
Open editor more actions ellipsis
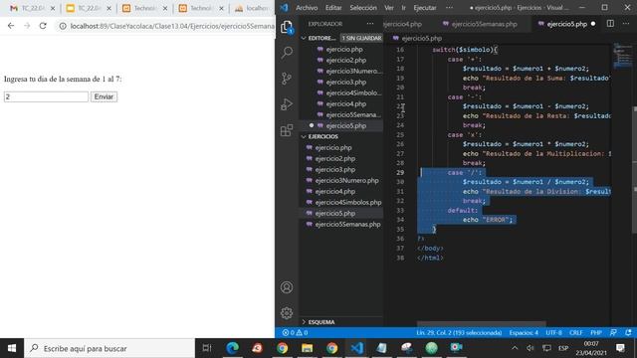(626, 24)
